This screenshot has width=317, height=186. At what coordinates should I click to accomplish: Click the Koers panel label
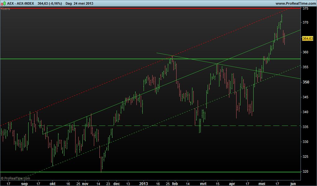tap(6, 9)
